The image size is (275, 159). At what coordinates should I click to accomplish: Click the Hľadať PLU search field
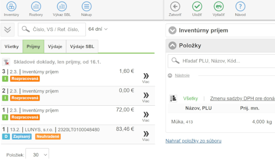[224, 61]
